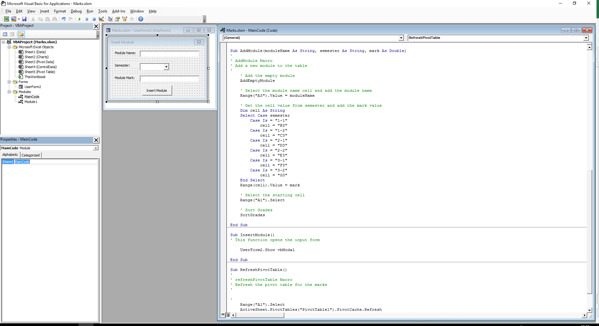This screenshot has height=326, width=599.
Task: Click the View Microsoft Excel toolbar icon
Action: point(6,19)
